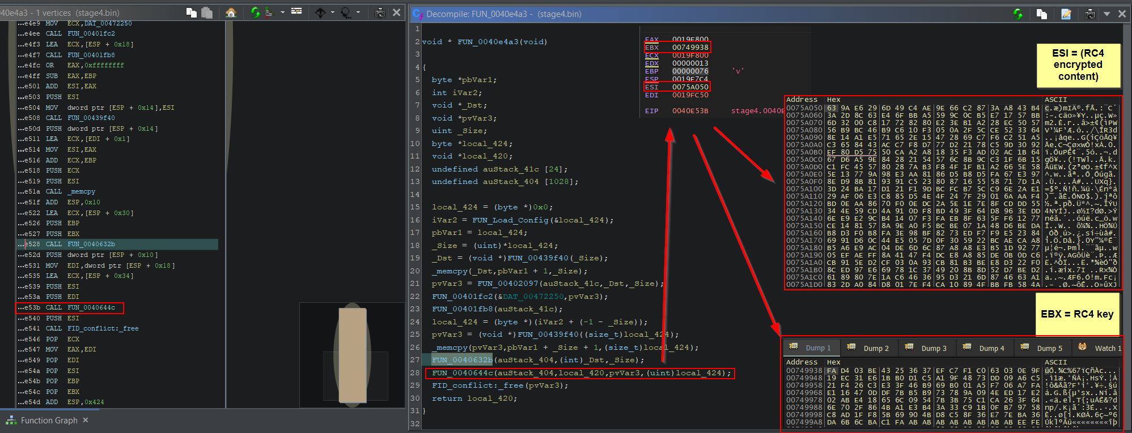Click the paste icon in graph toolbar
The image size is (1132, 433).
click(207, 12)
